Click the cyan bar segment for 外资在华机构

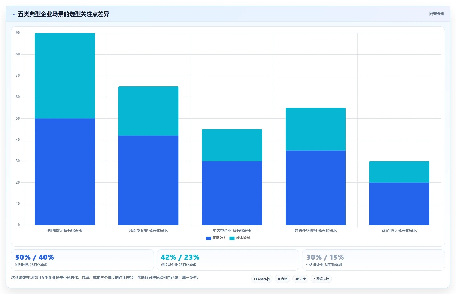(316, 129)
